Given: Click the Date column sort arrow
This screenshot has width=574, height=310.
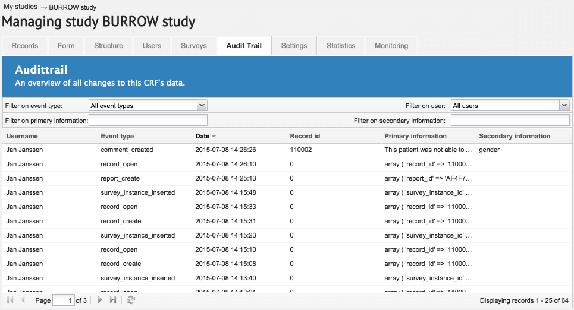Looking at the screenshot, I should tap(214, 137).
